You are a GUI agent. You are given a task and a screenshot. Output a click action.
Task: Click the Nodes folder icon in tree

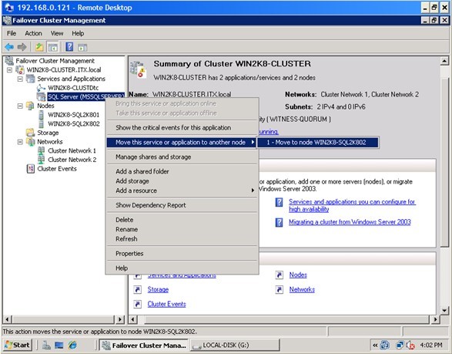pyautogui.click(x=30, y=106)
